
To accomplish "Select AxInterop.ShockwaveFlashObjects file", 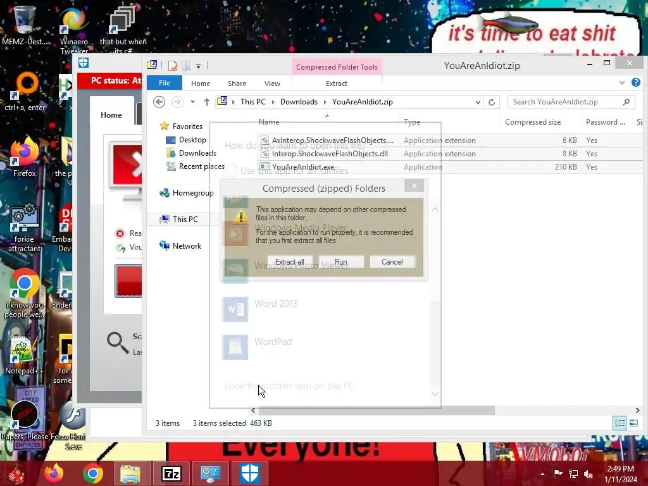I will pyautogui.click(x=333, y=140).
